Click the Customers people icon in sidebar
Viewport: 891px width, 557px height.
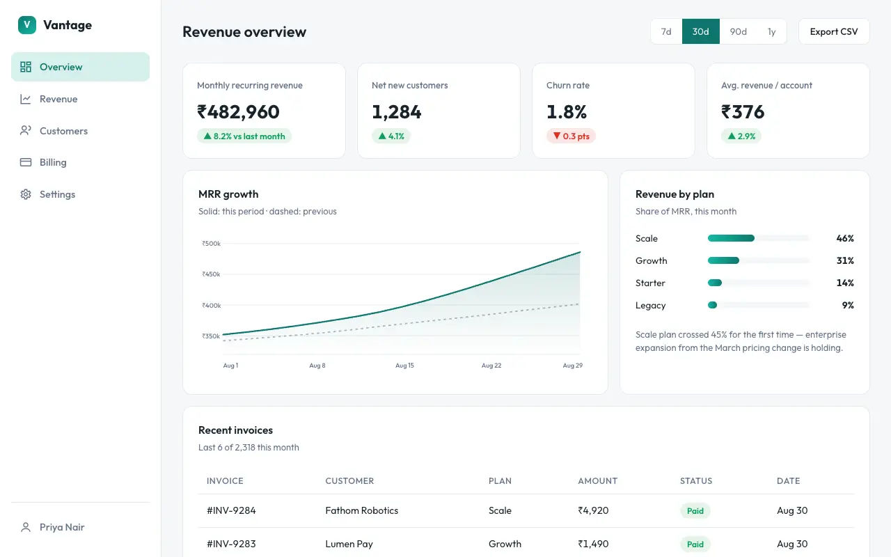click(x=26, y=131)
